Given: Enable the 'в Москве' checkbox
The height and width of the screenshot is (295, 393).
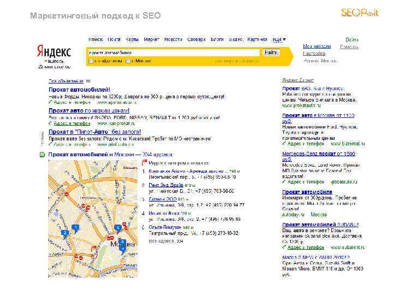Looking at the screenshot, I should pyautogui.click(x=128, y=61).
